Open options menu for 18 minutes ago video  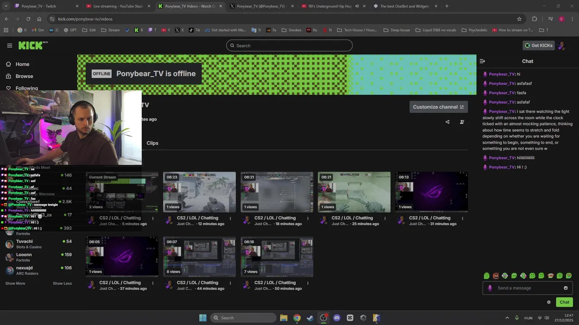[x=308, y=218]
